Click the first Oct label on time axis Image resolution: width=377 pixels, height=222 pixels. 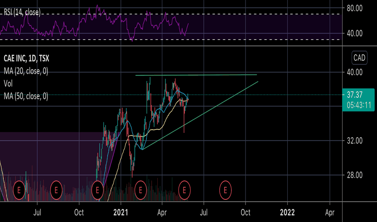tap(79, 212)
